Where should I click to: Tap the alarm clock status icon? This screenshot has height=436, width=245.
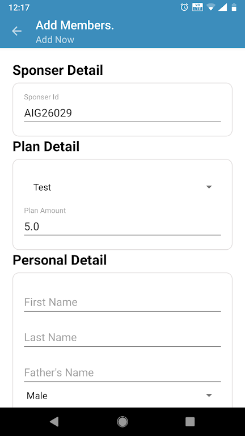coord(184,7)
